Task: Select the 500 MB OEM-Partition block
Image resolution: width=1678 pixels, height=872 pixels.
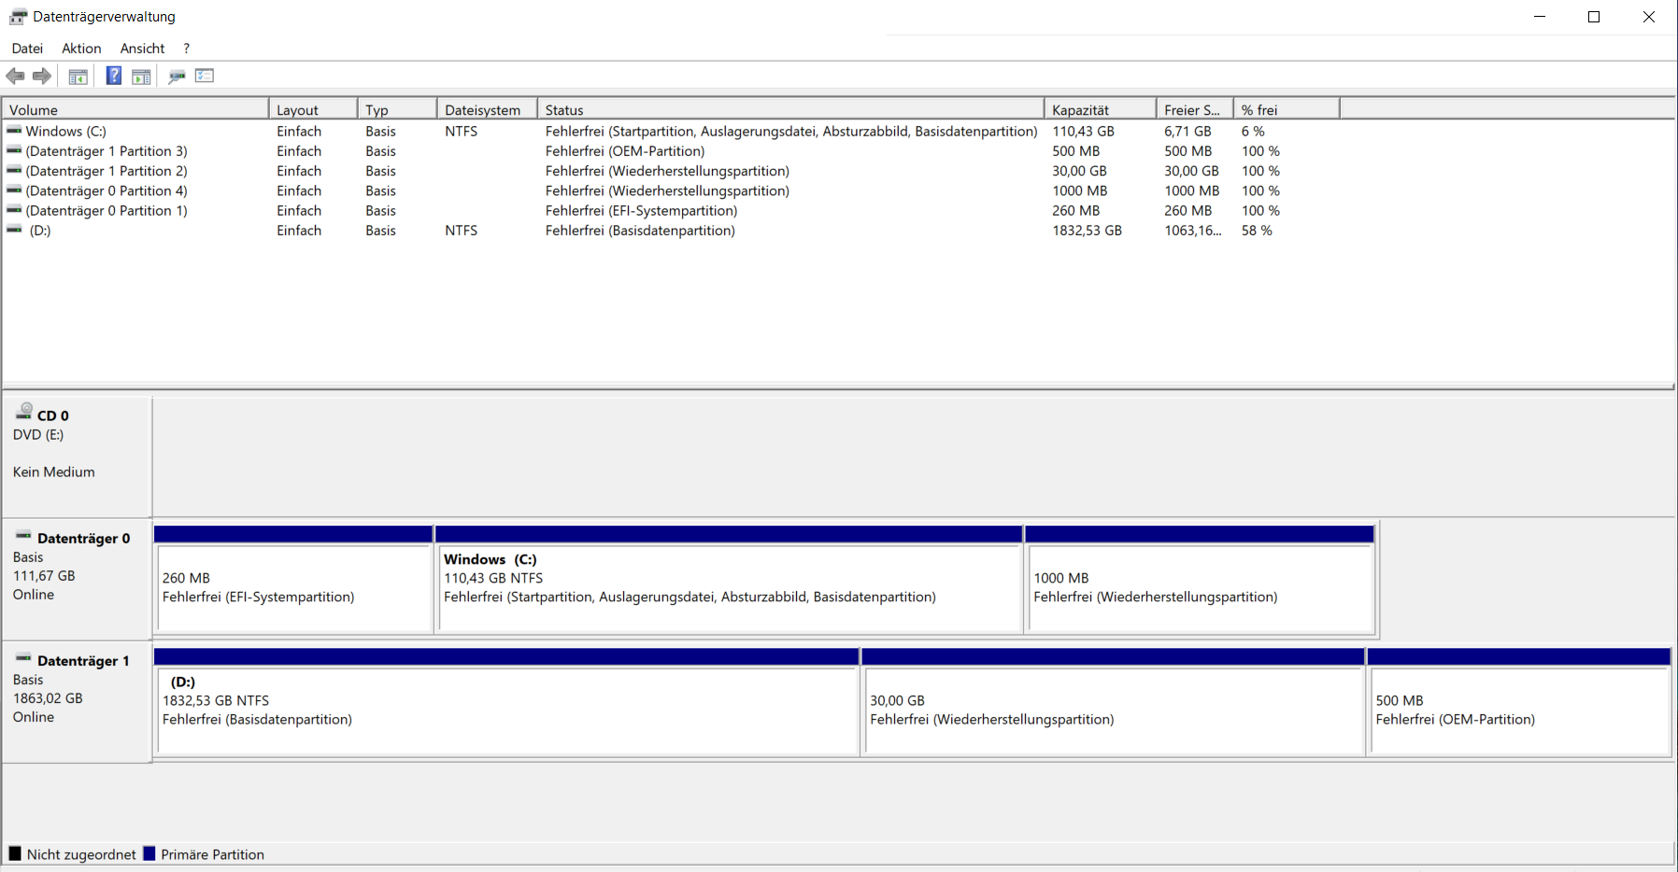Action: (1519, 702)
